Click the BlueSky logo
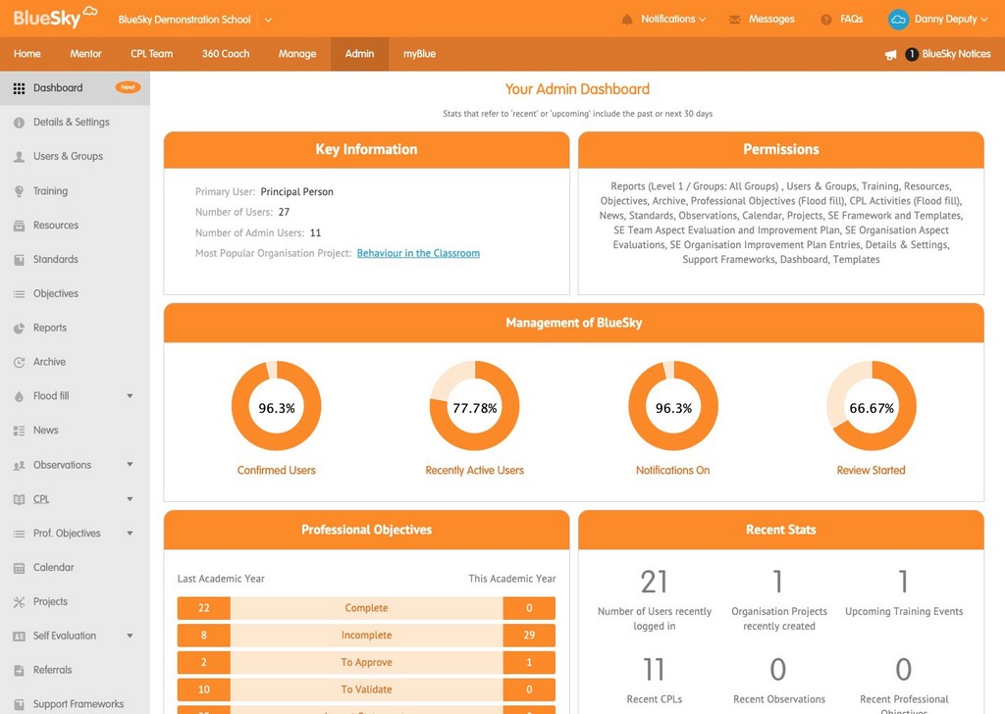 [55, 18]
